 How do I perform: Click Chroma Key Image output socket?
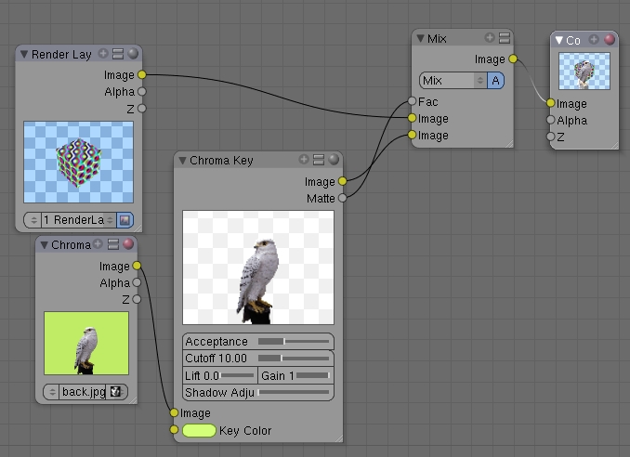point(342,181)
